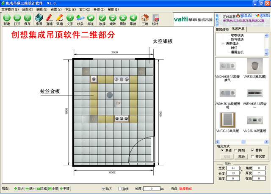Switch to 三维 3D view icon
271x194 pixels.
(x=145, y=19)
